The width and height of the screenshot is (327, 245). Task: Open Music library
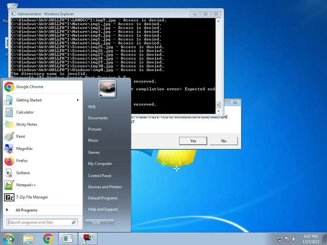(x=93, y=140)
